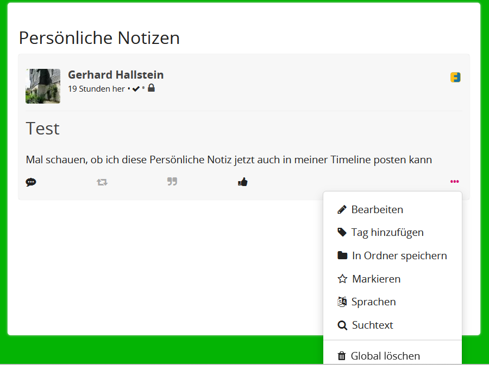This screenshot has width=489, height=365.
Task: Open the Sprachen menu item
Action: (373, 302)
